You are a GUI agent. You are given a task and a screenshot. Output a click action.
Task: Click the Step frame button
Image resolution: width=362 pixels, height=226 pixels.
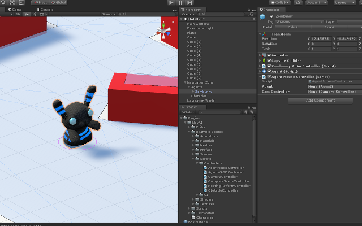189,2
